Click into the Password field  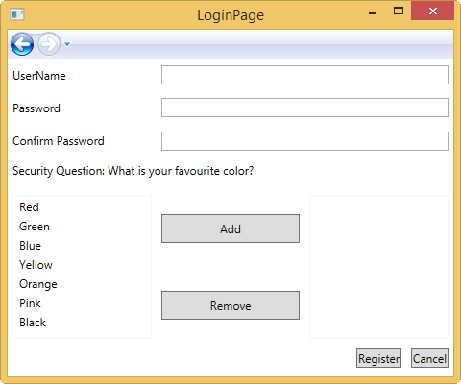[x=304, y=108]
